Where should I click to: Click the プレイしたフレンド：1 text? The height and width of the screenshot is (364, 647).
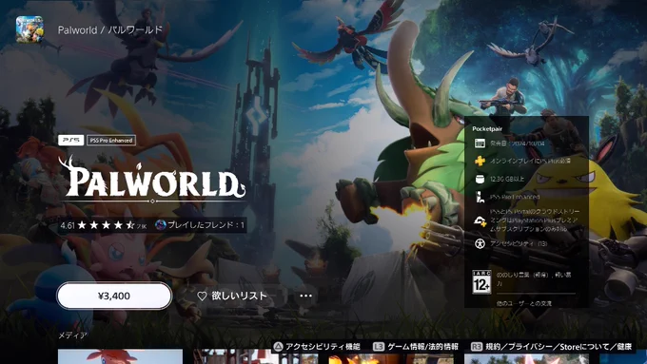click(x=206, y=225)
